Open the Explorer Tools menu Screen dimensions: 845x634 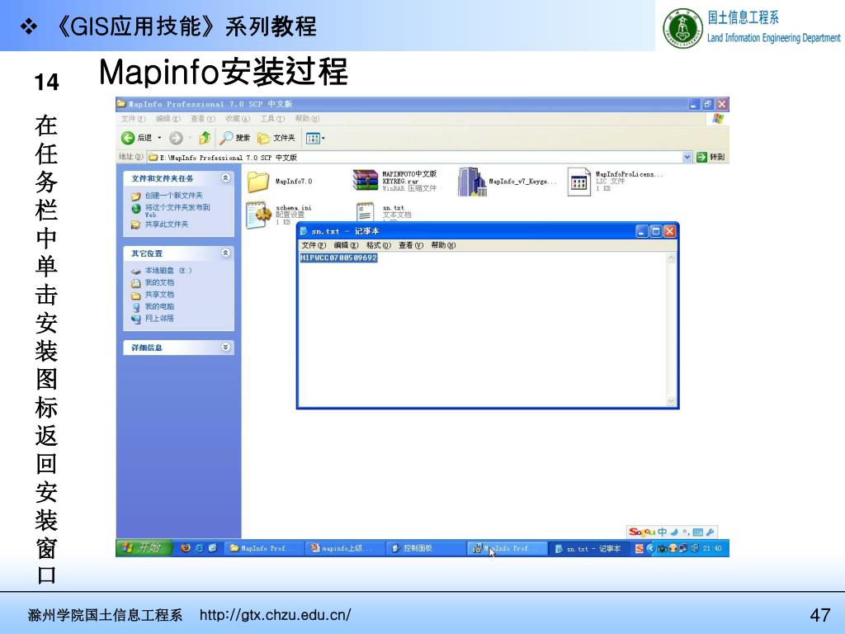coord(272,119)
